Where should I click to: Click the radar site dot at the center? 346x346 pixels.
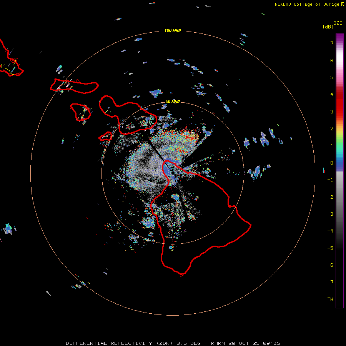(x=173, y=173)
